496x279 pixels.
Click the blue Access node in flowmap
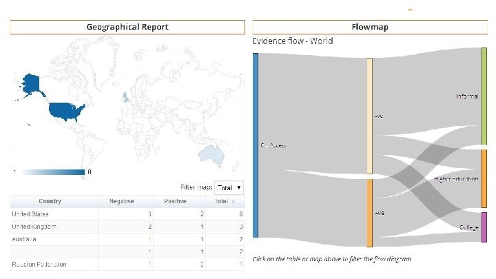pyautogui.click(x=256, y=145)
